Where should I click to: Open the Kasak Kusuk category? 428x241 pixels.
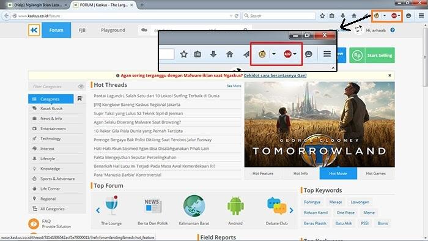tap(51, 108)
